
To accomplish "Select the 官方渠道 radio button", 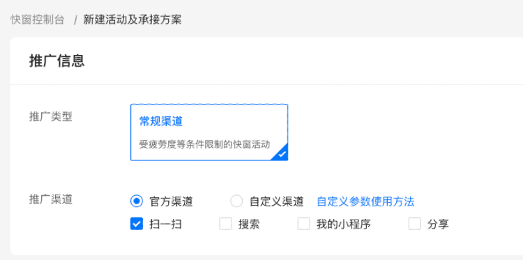I will [x=137, y=201].
